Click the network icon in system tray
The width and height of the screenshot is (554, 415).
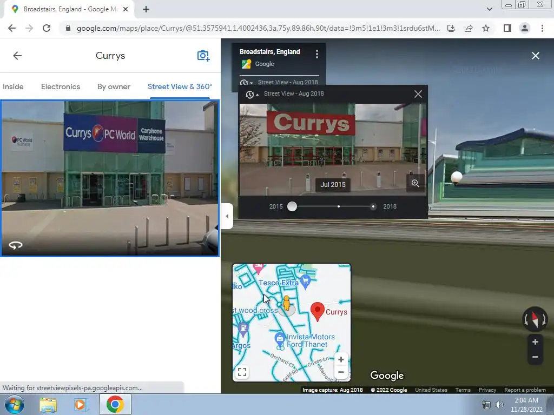[x=486, y=405]
